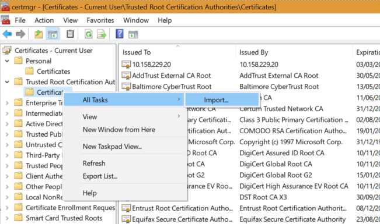The image size is (380, 224).
Task: Open the View menu in menu bar
Action: (x=70, y=20)
